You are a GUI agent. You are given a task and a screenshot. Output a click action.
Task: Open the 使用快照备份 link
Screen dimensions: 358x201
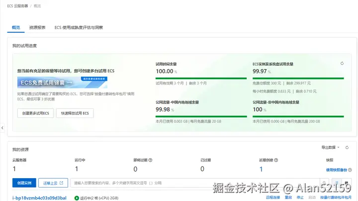click(x=336, y=170)
